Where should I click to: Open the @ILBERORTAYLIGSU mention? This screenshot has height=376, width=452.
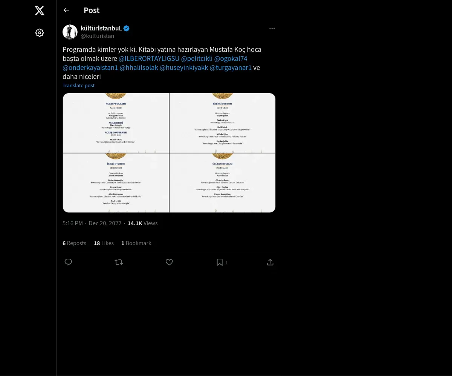(x=149, y=59)
